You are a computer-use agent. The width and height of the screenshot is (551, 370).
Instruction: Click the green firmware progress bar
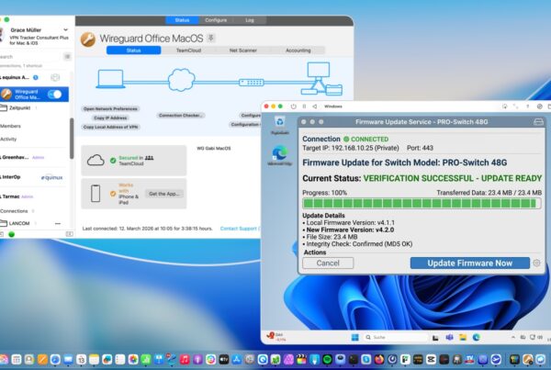pyautogui.click(x=422, y=204)
